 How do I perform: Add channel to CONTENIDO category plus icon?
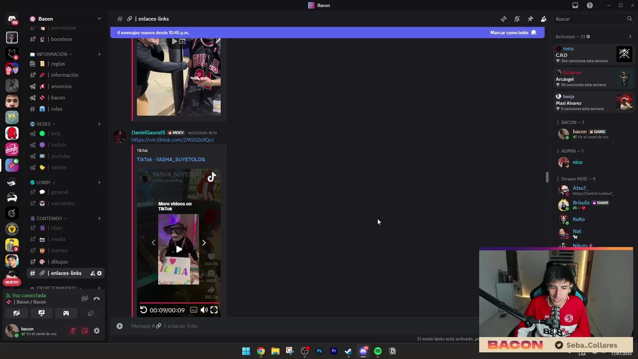pyautogui.click(x=99, y=218)
